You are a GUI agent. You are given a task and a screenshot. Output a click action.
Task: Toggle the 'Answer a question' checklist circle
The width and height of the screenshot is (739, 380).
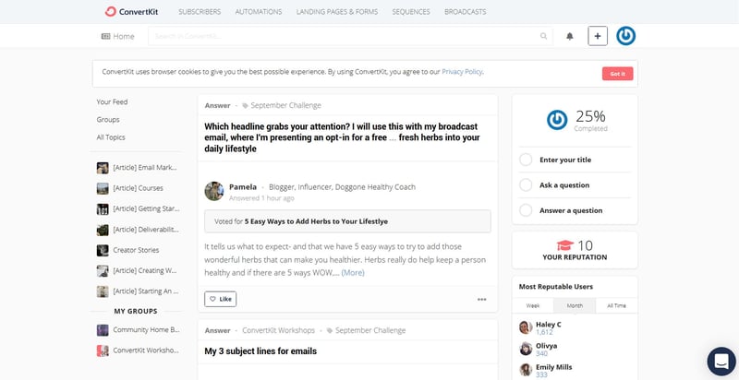(526, 210)
